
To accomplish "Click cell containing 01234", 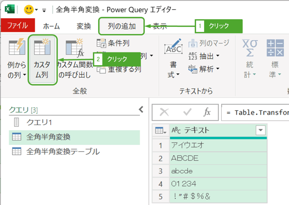I will (218, 184).
